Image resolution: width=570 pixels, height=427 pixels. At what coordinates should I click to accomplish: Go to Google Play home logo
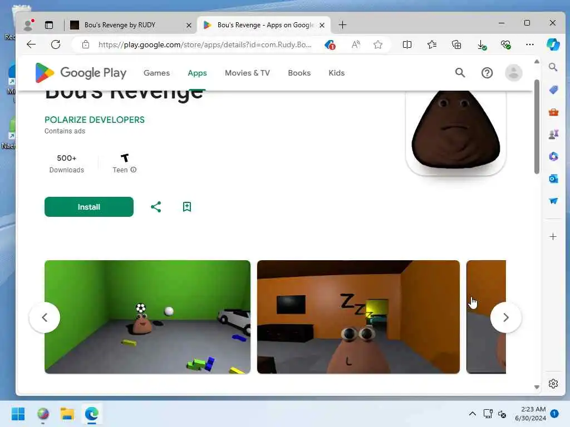point(81,73)
